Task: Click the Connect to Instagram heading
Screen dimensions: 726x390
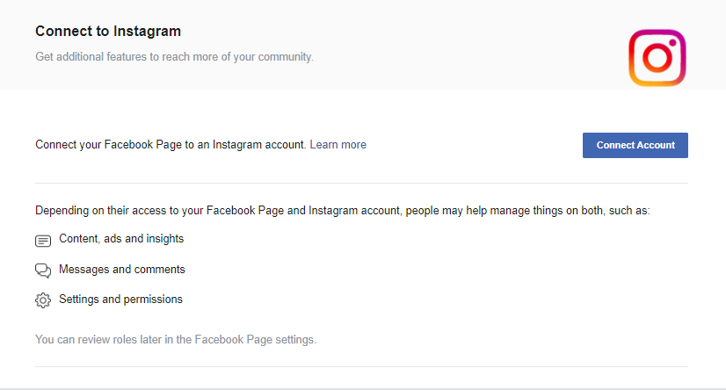Action: click(x=108, y=32)
